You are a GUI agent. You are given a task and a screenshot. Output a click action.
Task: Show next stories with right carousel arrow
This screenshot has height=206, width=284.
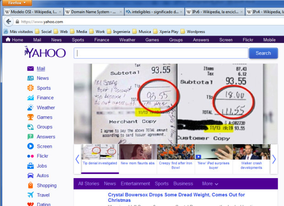coord(274,159)
